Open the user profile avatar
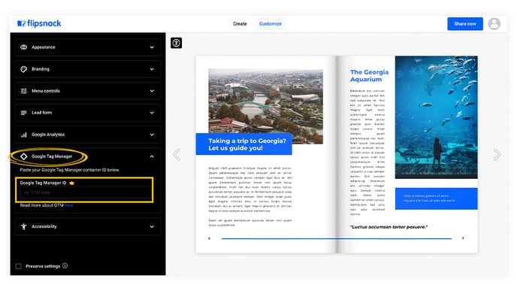Screen dimensions: 517x291 tap(494, 24)
